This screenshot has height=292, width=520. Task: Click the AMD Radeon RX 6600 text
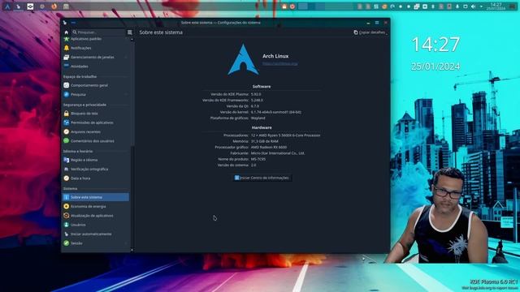(x=269, y=148)
